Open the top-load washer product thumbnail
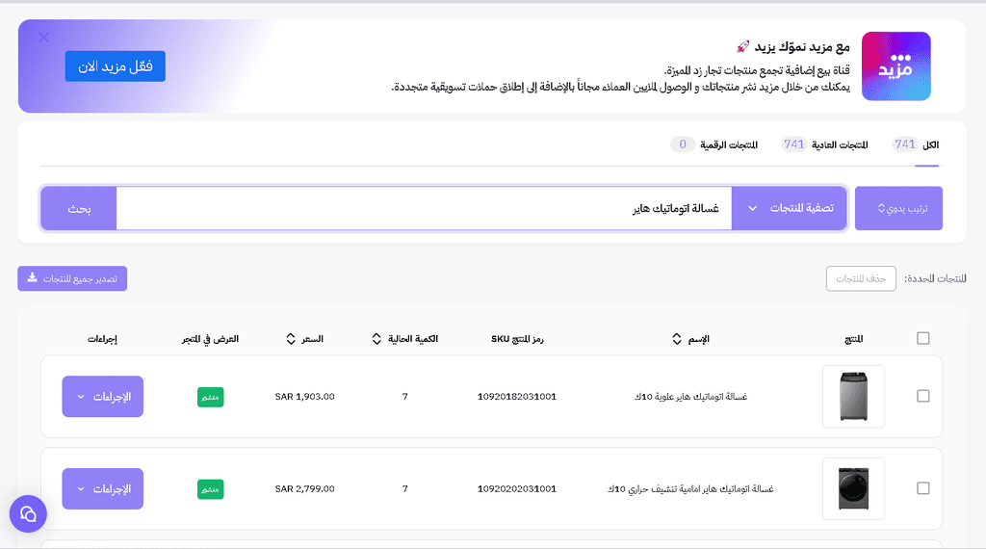This screenshot has height=549, width=986. pyautogui.click(x=853, y=396)
